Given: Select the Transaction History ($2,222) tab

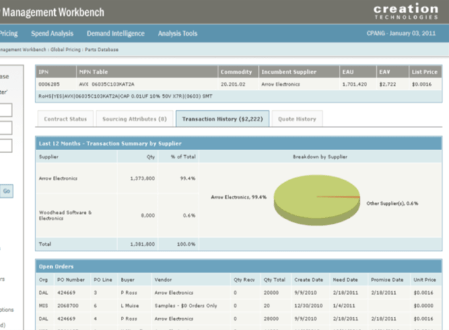Looking at the screenshot, I should pos(222,119).
